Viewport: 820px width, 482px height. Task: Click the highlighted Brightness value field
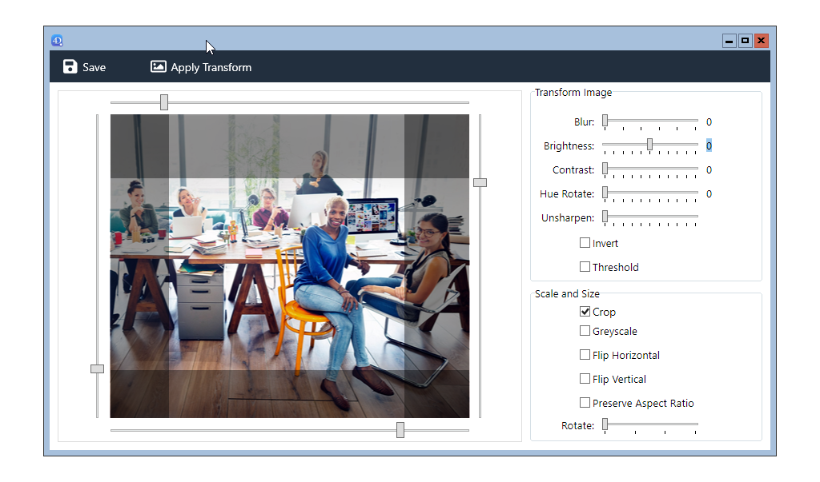point(709,145)
